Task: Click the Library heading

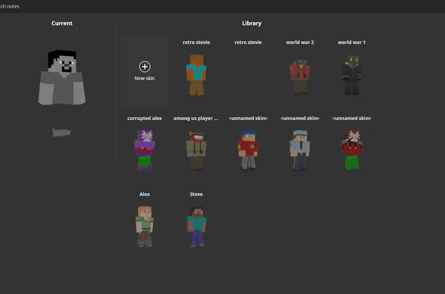Action: pyautogui.click(x=252, y=23)
